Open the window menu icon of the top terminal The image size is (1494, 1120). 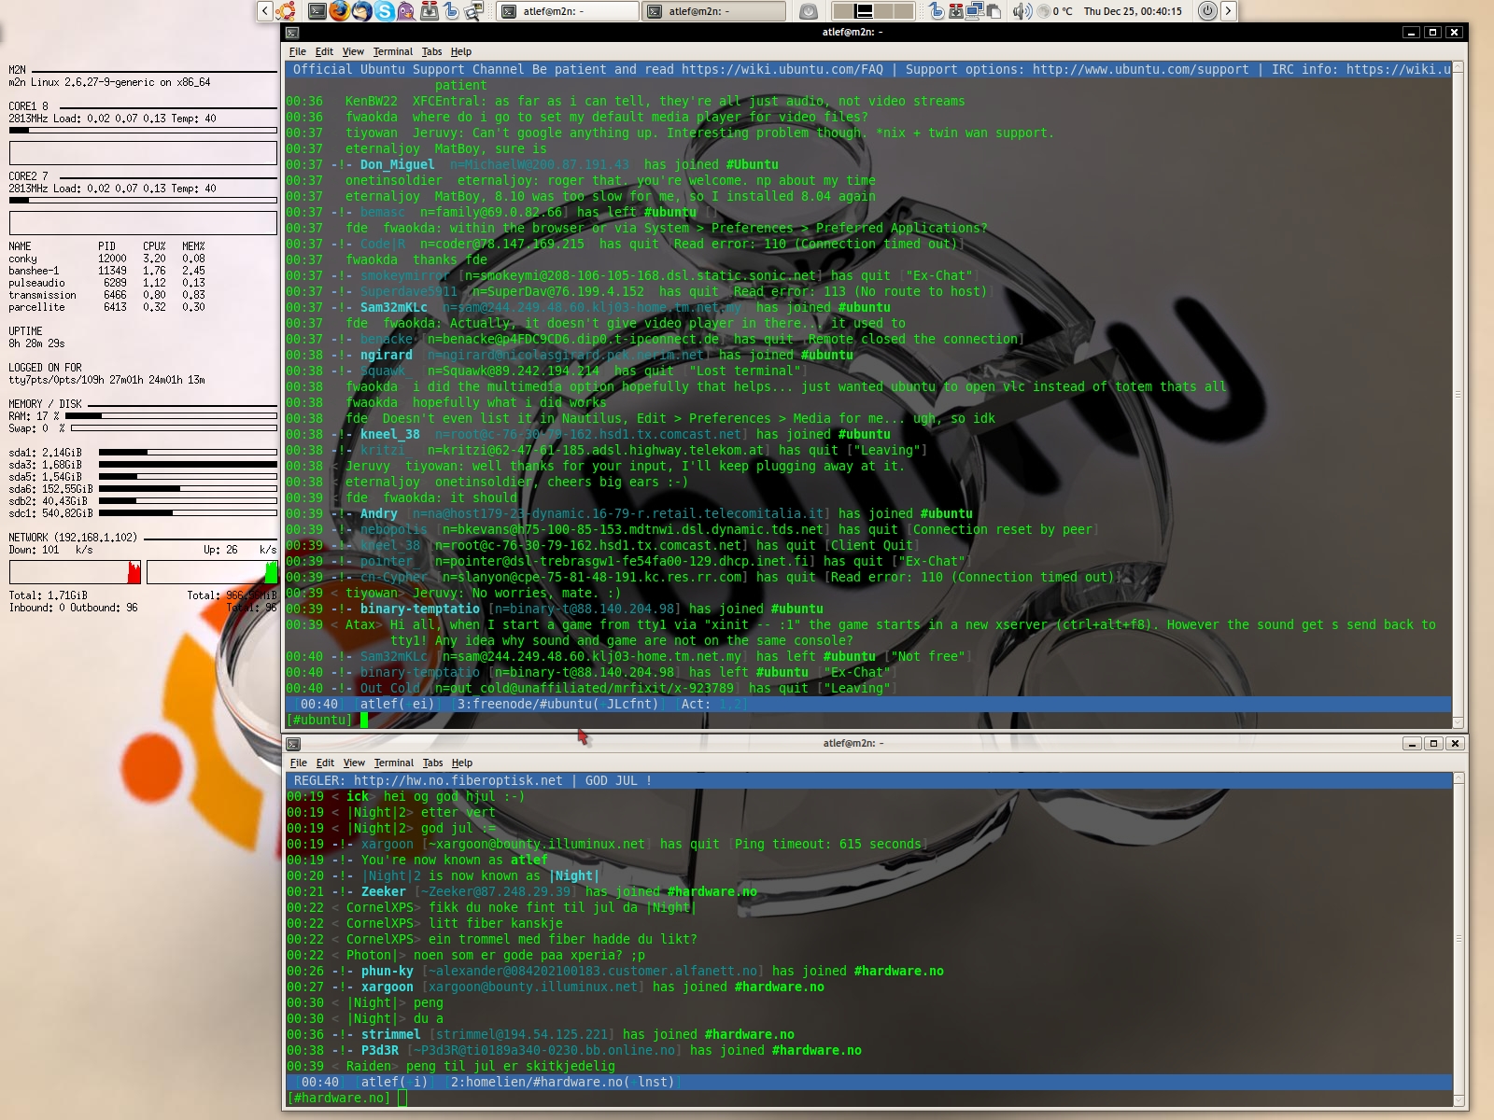pyautogui.click(x=292, y=33)
